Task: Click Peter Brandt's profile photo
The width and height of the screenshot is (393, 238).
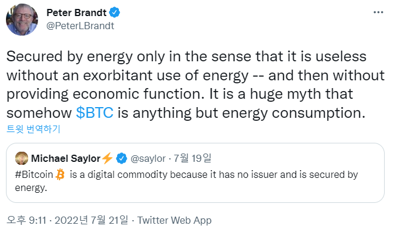Action: point(22,20)
